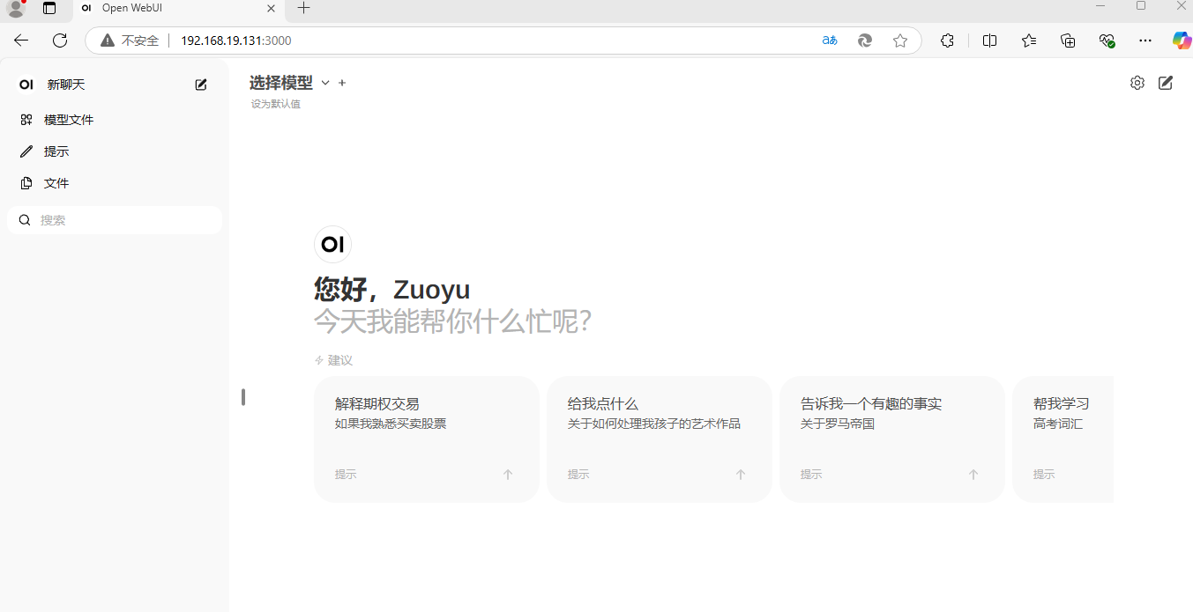Click 新聊天 in the sidebar
Image resolution: width=1193 pixels, height=612 pixels.
point(66,85)
